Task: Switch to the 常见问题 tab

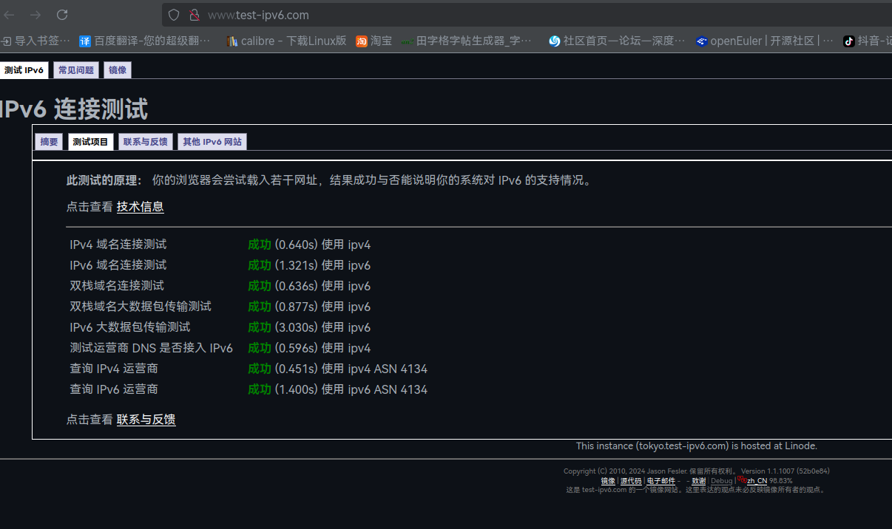Action: [76, 70]
